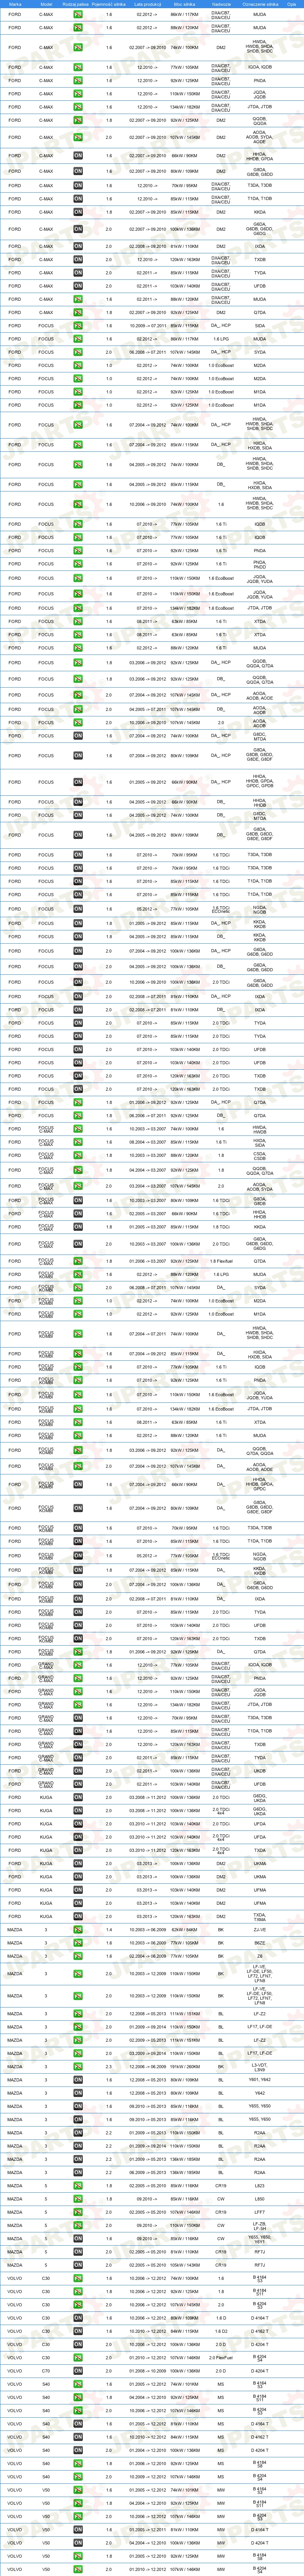This screenshot has width=304, height=2576.
Task: Click engine code Y601, Y642
Action: [x=260, y=2080]
